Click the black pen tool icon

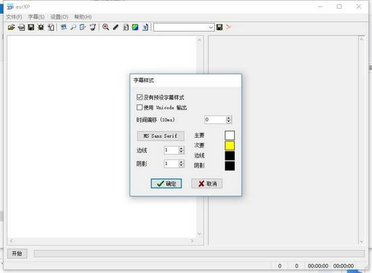point(116,27)
